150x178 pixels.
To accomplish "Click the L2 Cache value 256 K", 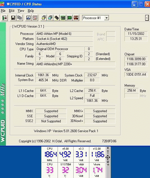I will click(x=92, y=91).
